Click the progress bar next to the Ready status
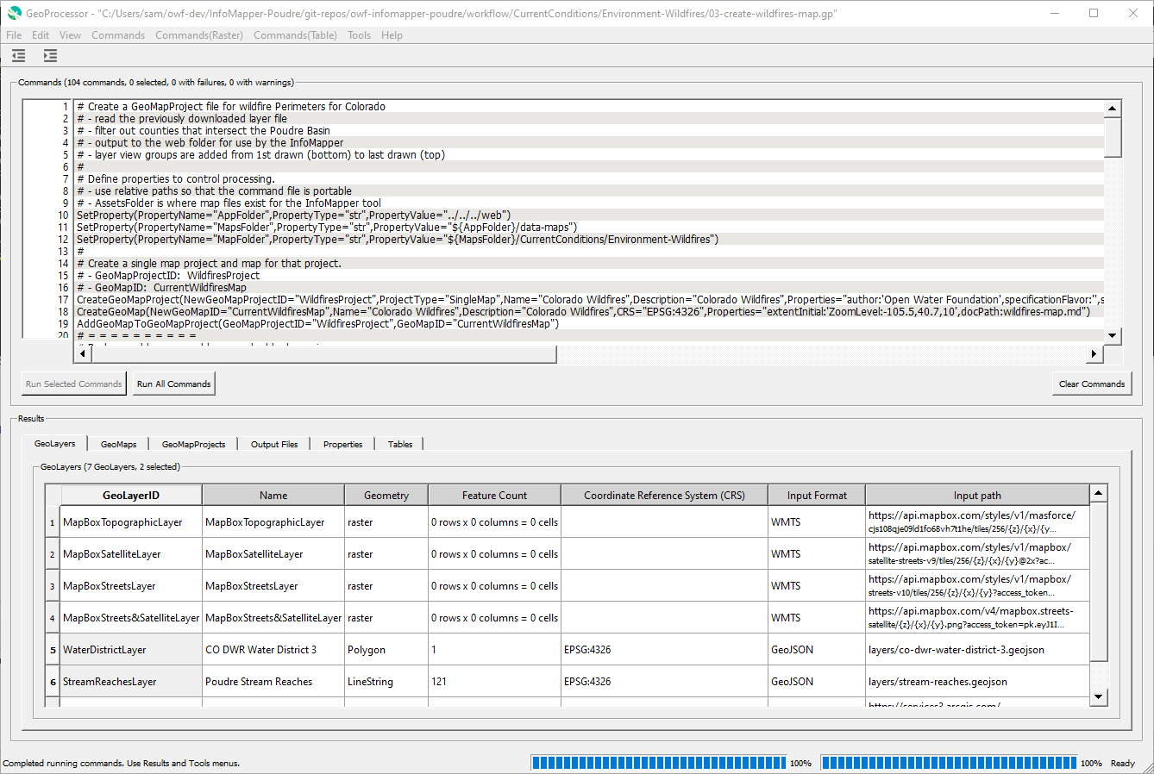This screenshot has height=774, width=1154. pyautogui.click(x=949, y=763)
